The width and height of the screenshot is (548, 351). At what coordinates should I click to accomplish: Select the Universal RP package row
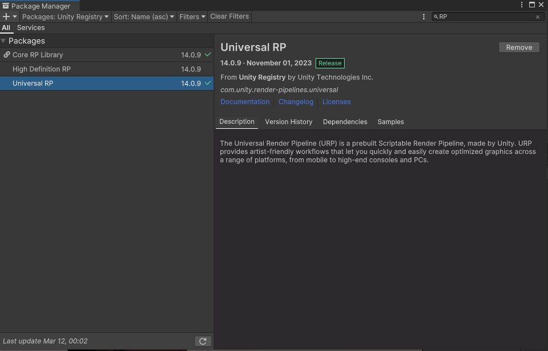(107, 83)
